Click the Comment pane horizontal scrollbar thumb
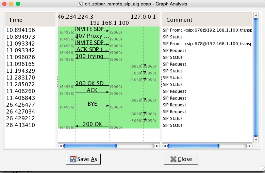The height and width of the screenshot is (173, 265). (193, 146)
